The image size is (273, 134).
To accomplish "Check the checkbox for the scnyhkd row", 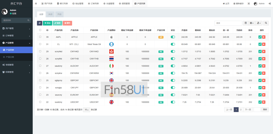I will click(40, 51).
